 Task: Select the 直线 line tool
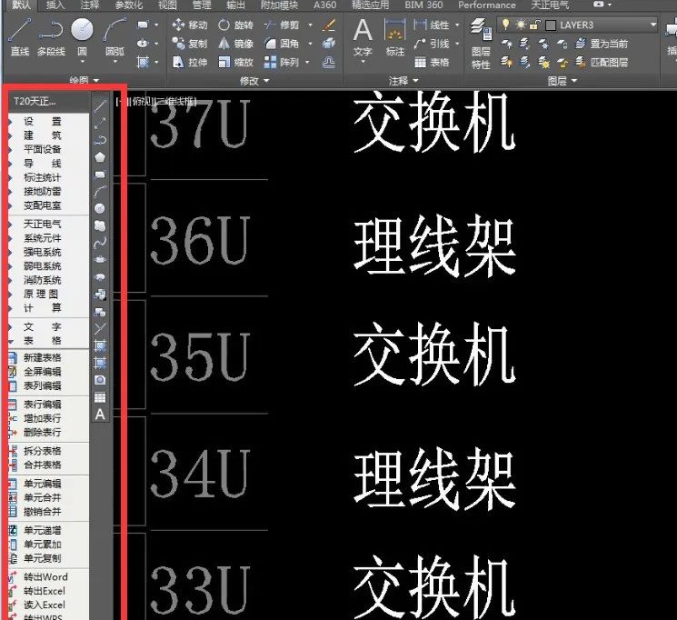click(x=20, y=37)
